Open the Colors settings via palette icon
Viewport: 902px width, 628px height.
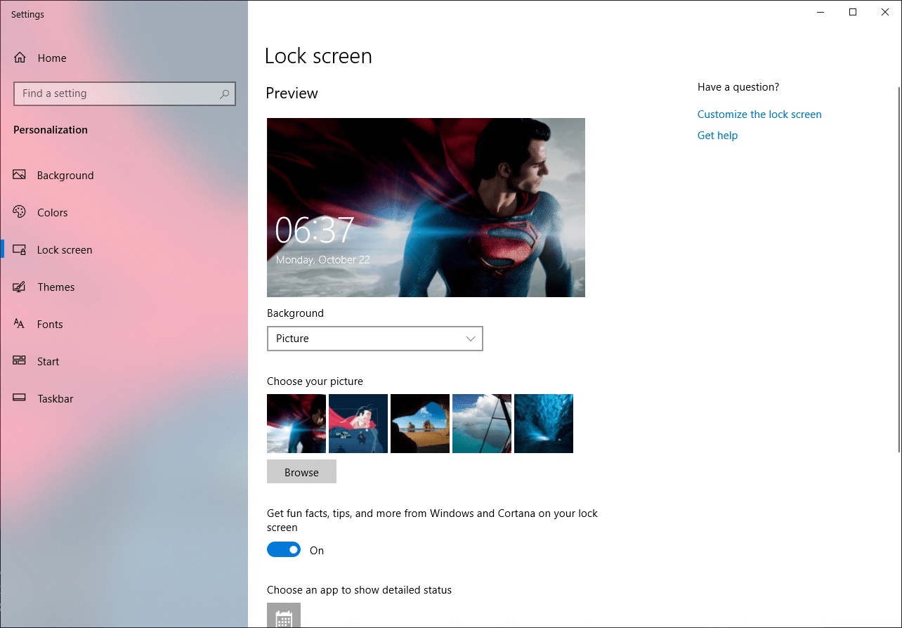click(x=20, y=212)
